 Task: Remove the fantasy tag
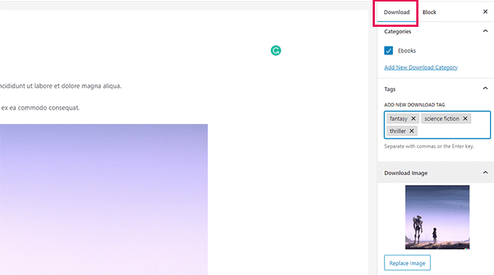(x=413, y=118)
